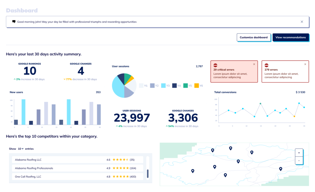This screenshot has height=192, width=315.
Task: Click the rightmost map location pin
Action: [281, 169]
